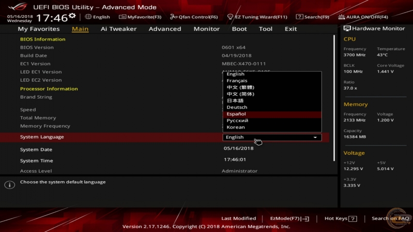Click the Total Memory label
This screenshot has width=413, height=232.
(x=38, y=118)
